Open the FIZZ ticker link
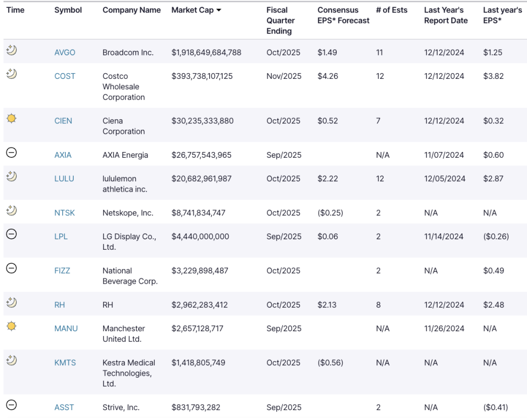527x418 pixels. 62,271
